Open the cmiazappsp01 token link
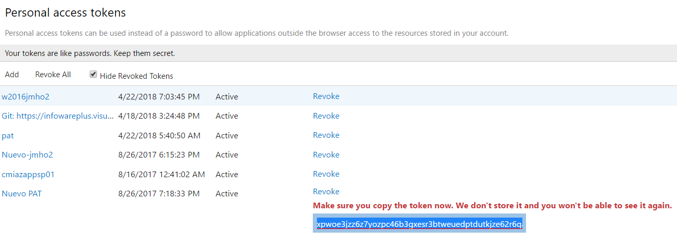677x243 pixels. [x=28, y=175]
